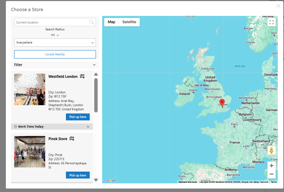Click the Edinburgh label on the map

point(208,68)
